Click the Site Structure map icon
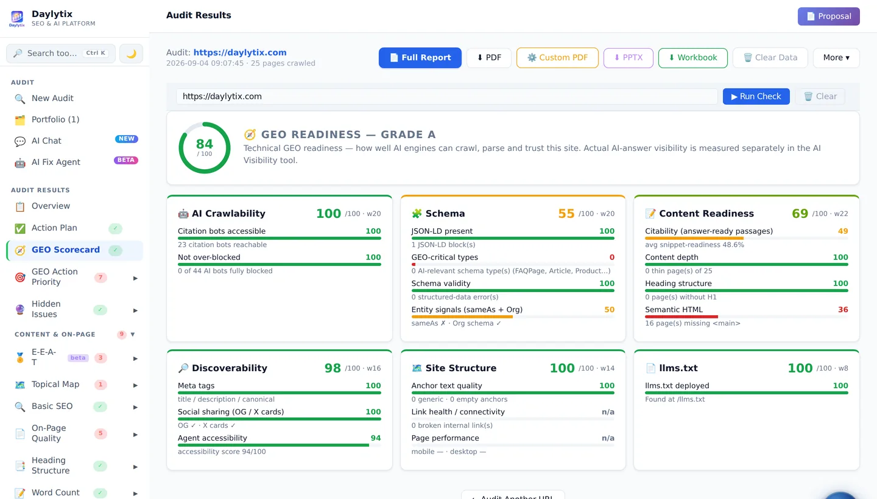This screenshot has width=877, height=499. [x=417, y=368]
